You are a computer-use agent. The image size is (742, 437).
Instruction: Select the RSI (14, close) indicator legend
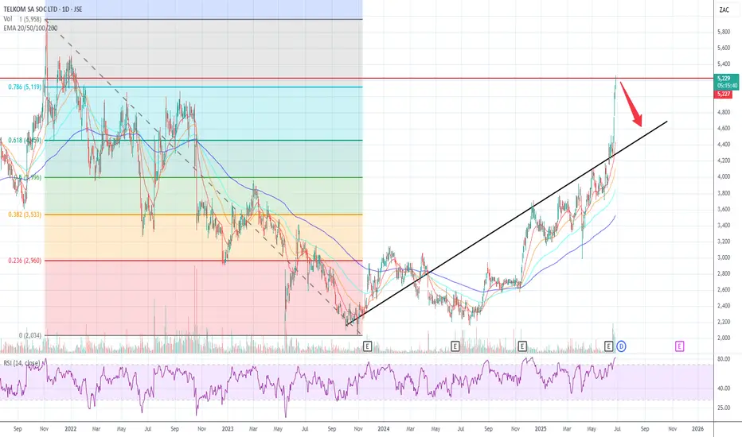[21, 363]
